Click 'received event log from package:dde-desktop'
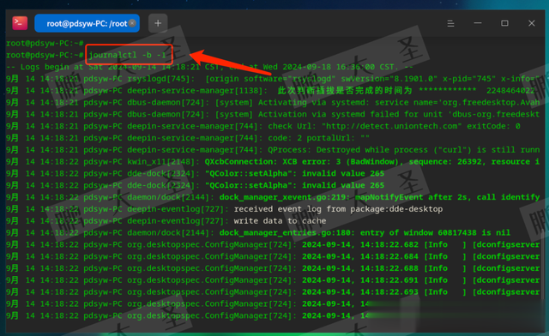549x336 pixels. click(x=338, y=209)
